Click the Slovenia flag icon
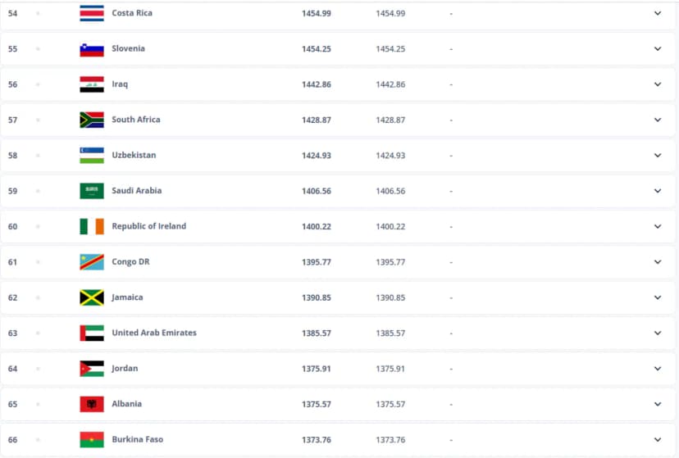The height and width of the screenshot is (458, 679). (92, 49)
